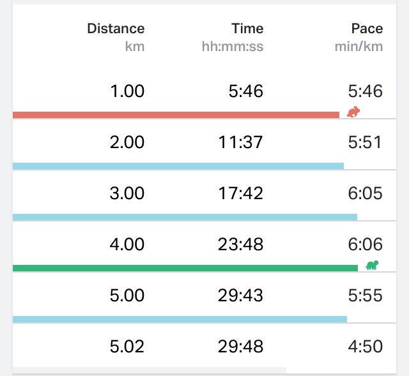
Task: Click the blue pace bar under 2.00 km
Action: point(178,166)
